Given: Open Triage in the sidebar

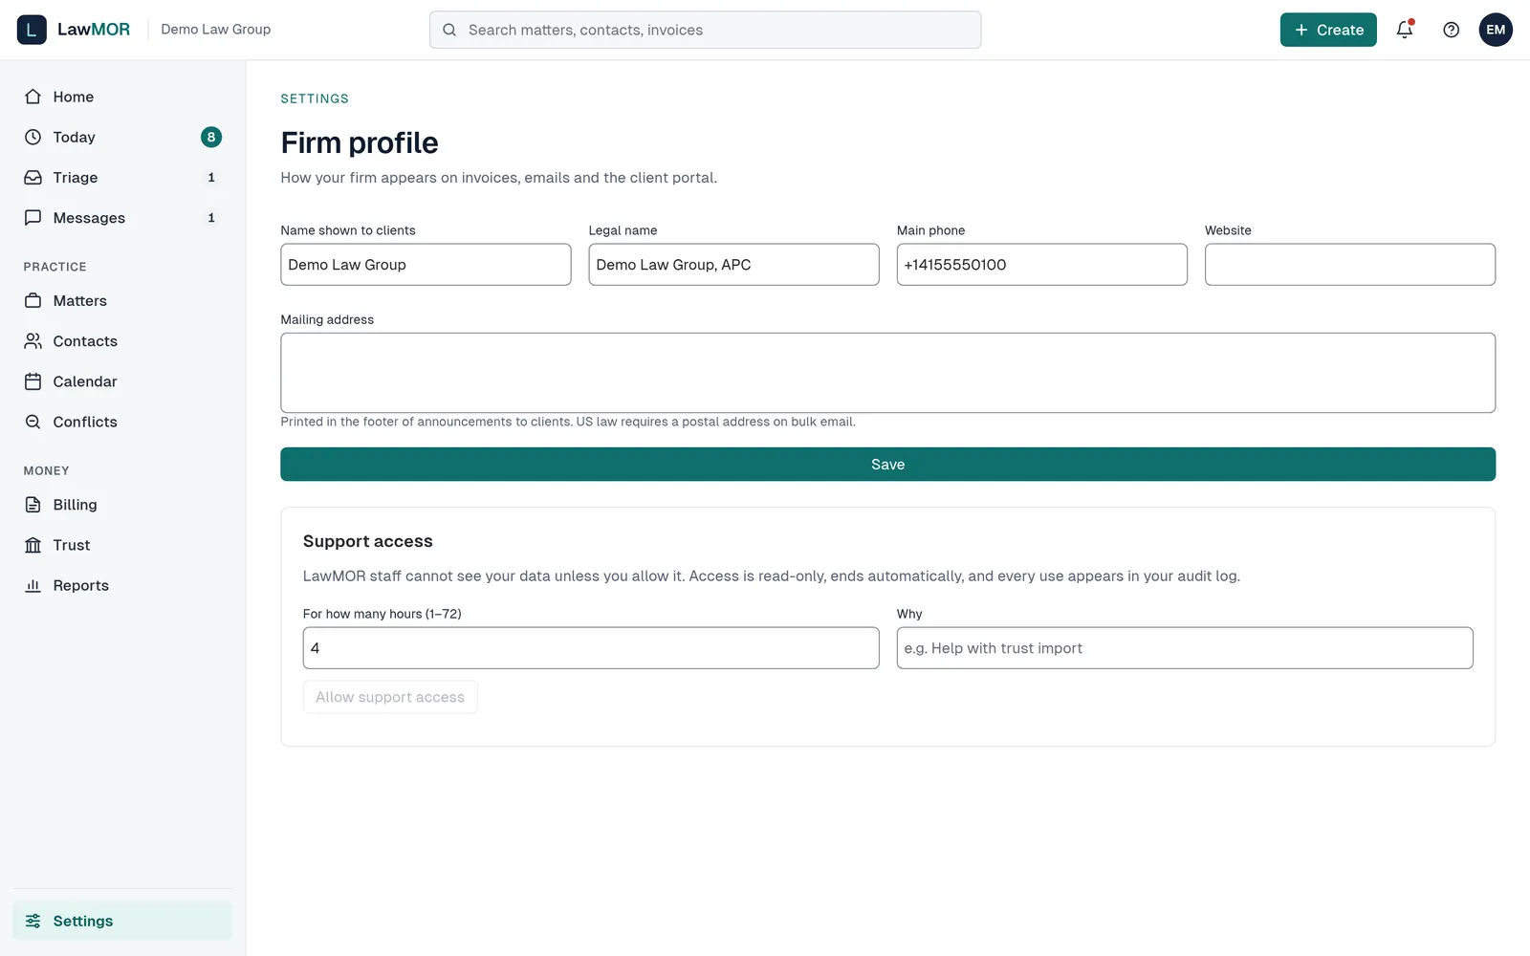Looking at the screenshot, I should [x=122, y=178].
